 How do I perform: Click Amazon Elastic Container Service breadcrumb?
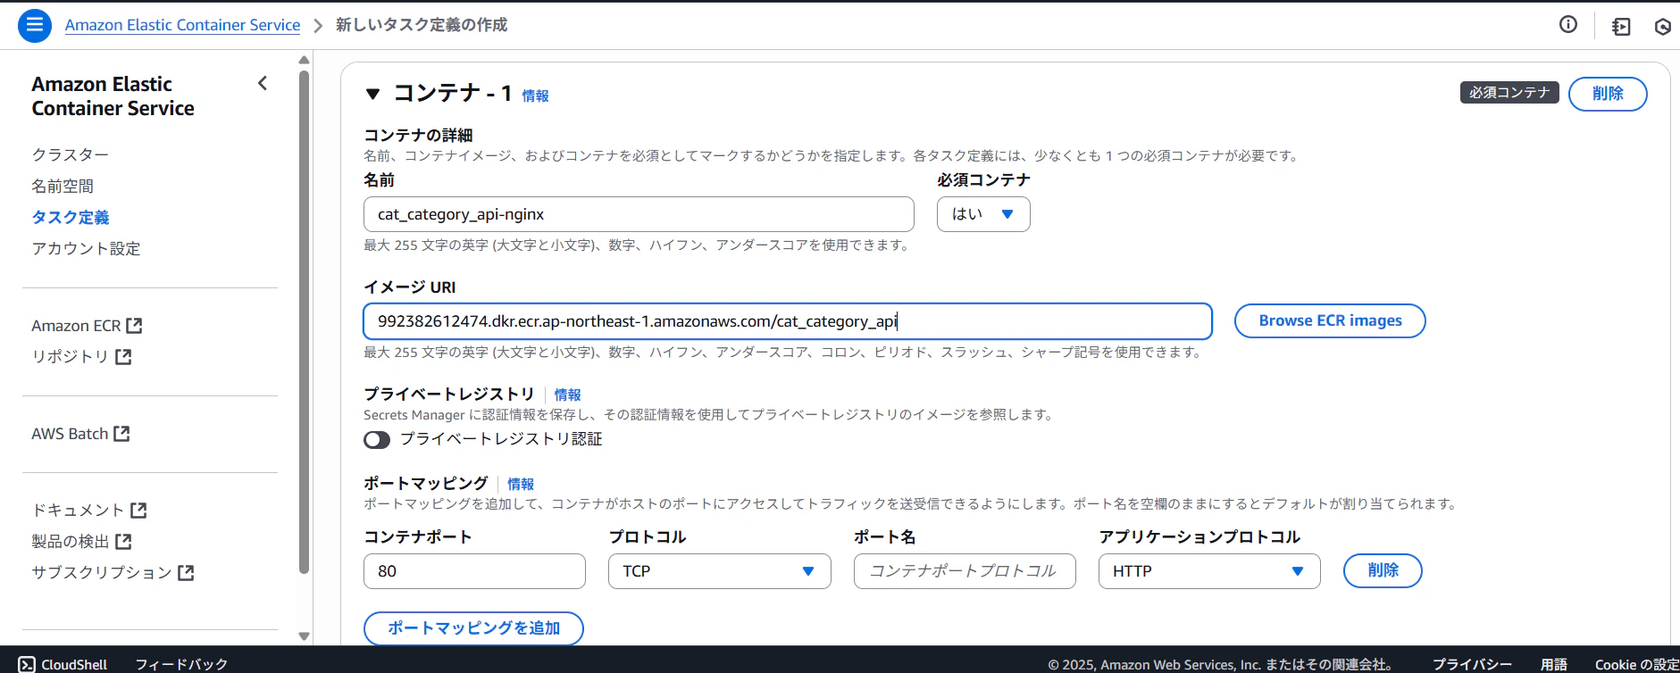click(182, 25)
